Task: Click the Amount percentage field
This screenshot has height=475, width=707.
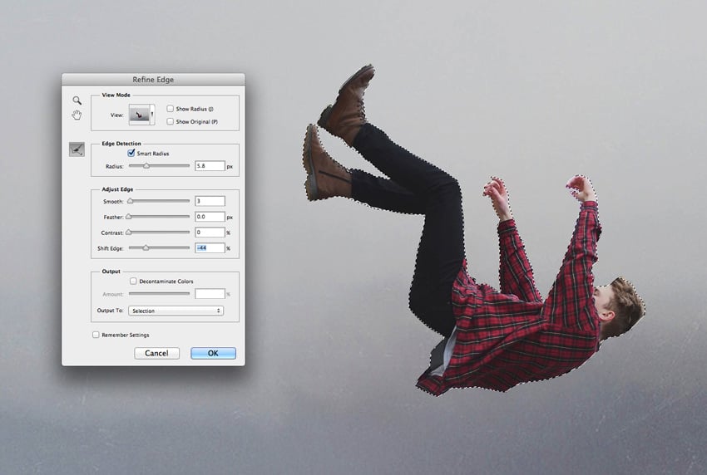Action: [210, 294]
